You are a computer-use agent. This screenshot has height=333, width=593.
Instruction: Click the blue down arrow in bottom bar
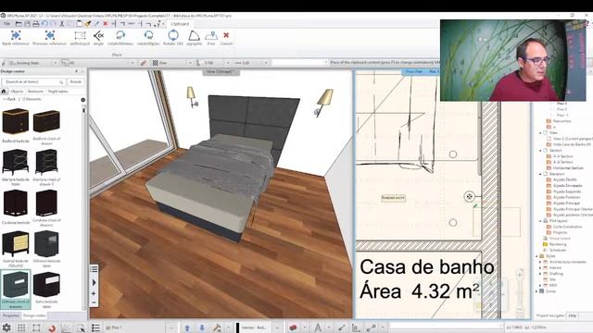pos(202,327)
